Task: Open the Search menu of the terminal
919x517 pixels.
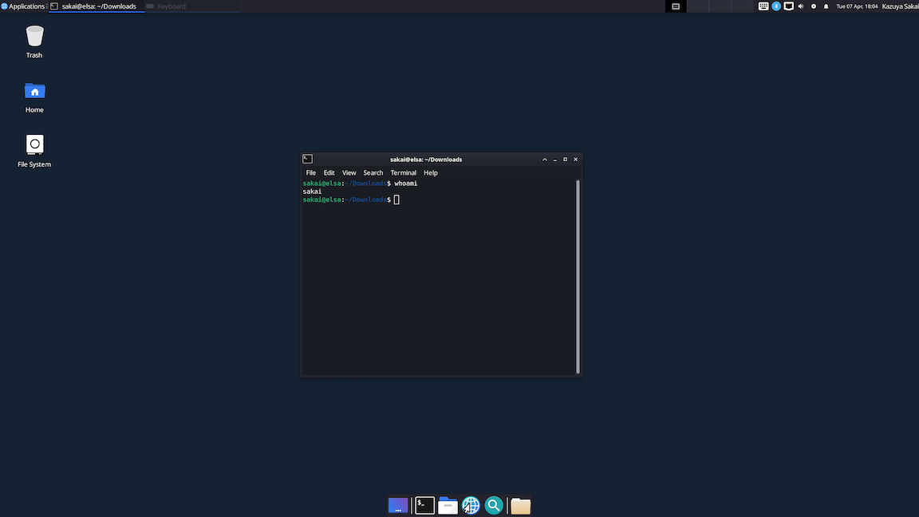Action: 373,172
